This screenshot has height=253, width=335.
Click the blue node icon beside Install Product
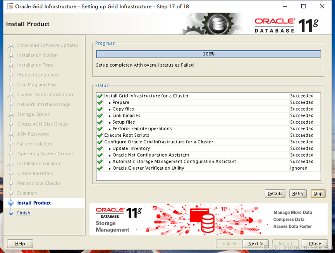[x=11, y=203]
